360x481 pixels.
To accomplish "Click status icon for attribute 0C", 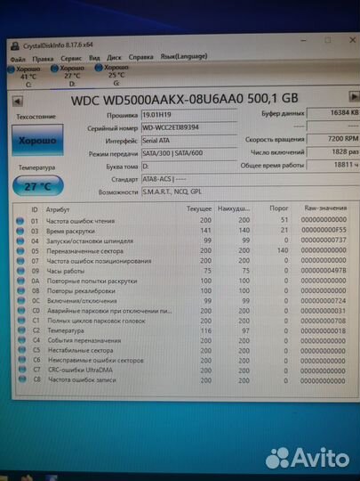I will (21, 301).
